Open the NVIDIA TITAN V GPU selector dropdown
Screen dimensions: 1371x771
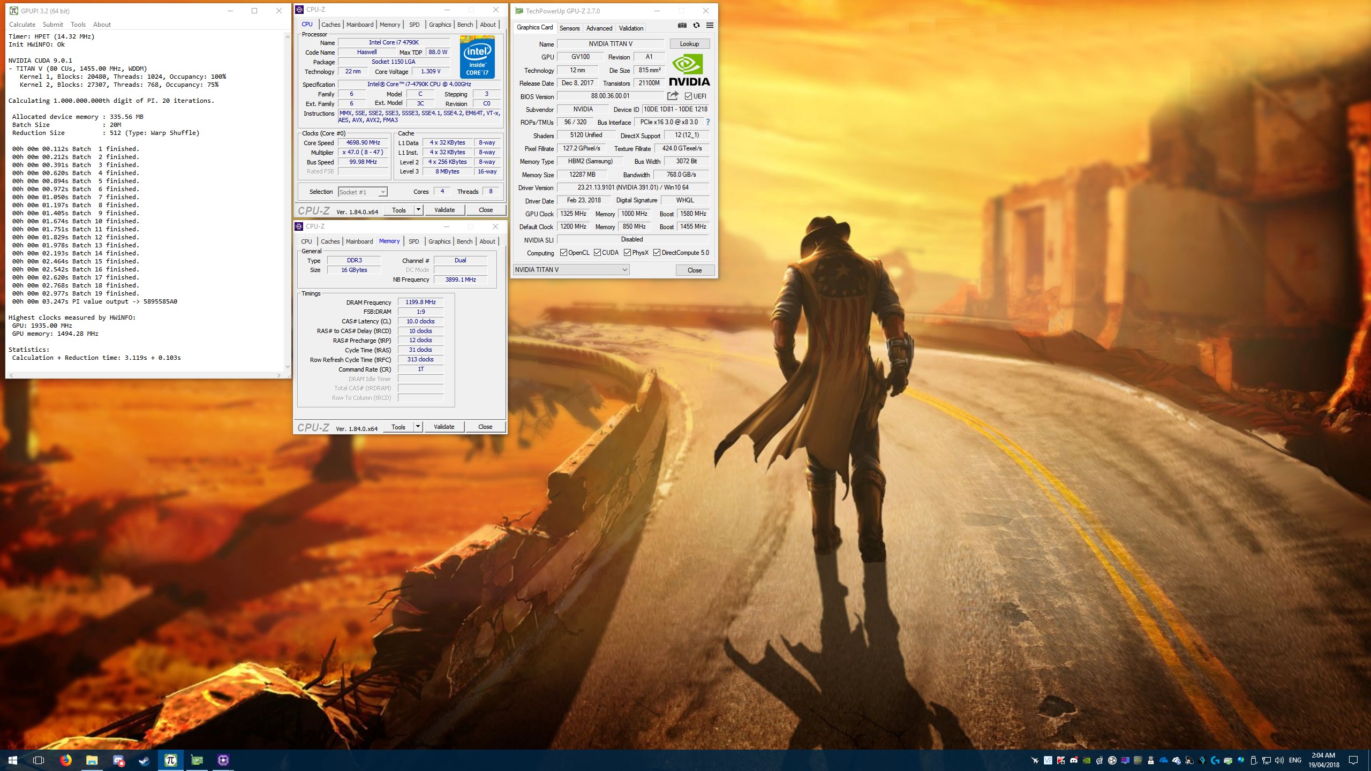pyautogui.click(x=571, y=270)
